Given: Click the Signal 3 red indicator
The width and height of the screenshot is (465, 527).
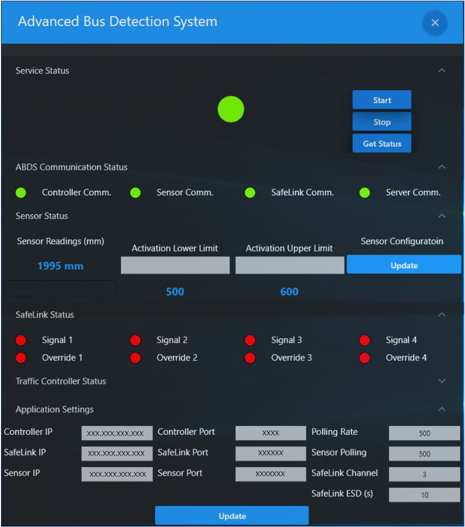Looking at the screenshot, I should [x=250, y=340].
